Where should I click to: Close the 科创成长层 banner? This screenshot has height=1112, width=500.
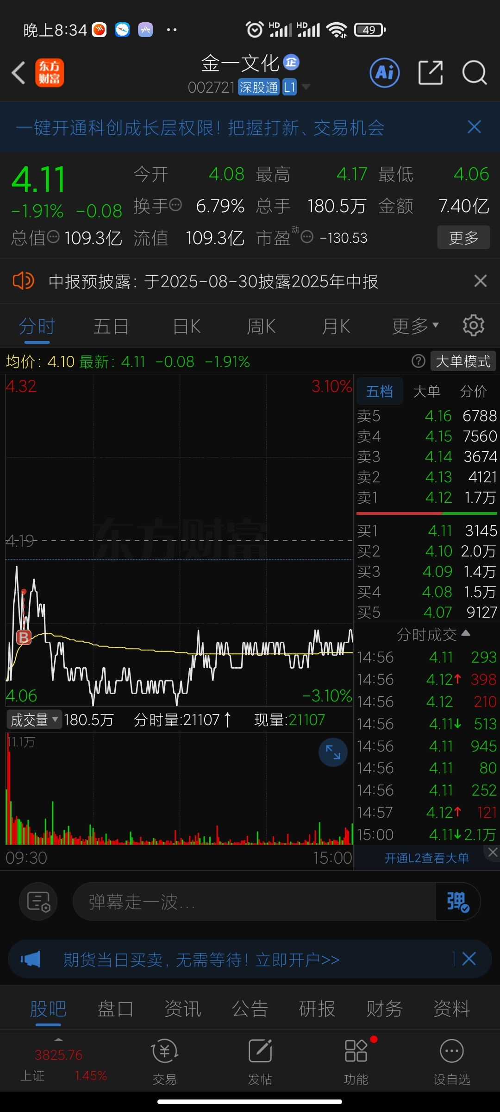click(474, 127)
